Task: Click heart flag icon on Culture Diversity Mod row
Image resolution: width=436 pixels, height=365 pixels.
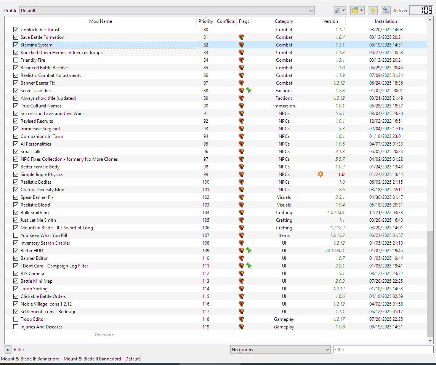Action: (241, 190)
